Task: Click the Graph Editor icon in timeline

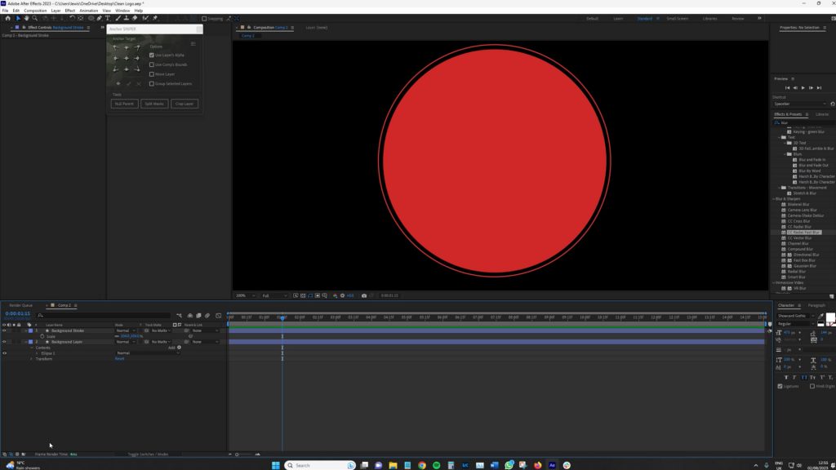Action: click(218, 316)
